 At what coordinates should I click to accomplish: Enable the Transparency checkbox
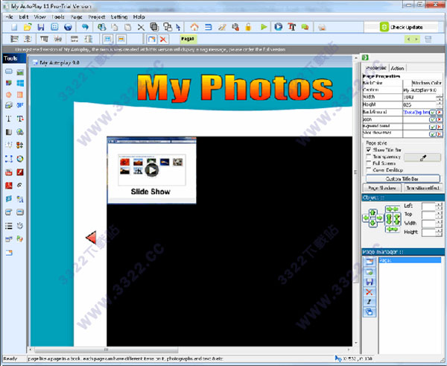(x=368, y=157)
